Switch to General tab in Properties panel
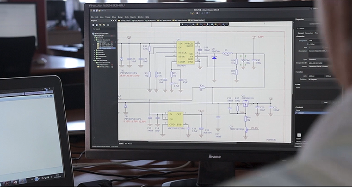 point(300,33)
